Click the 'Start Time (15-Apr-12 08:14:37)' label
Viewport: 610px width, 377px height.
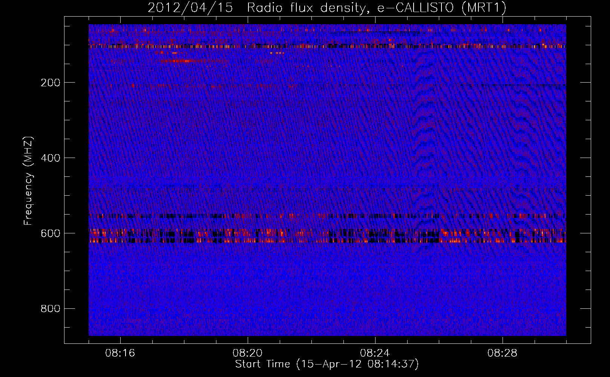pos(327,364)
